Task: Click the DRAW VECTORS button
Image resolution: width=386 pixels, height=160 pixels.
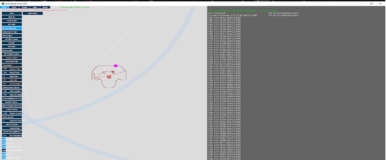Action: (12, 124)
